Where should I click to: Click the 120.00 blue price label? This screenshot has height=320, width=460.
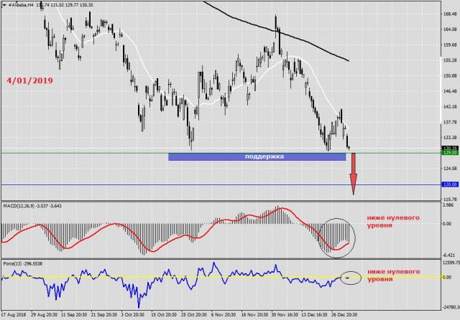coord(450,184)
